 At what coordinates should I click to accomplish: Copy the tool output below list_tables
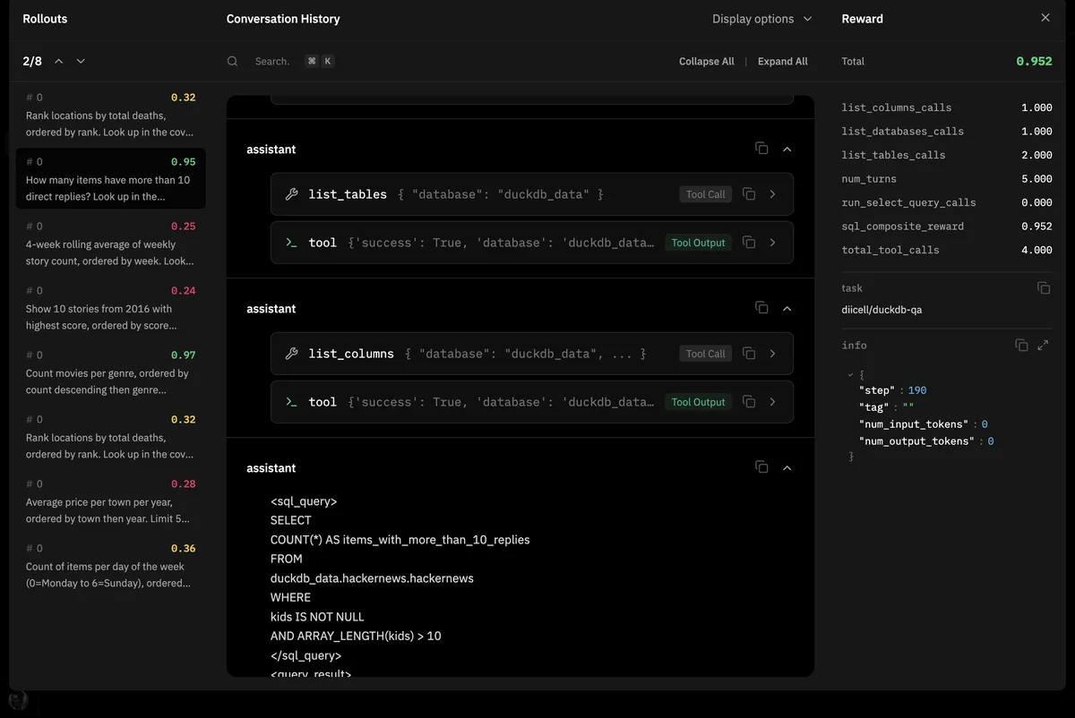click(749, 243)
